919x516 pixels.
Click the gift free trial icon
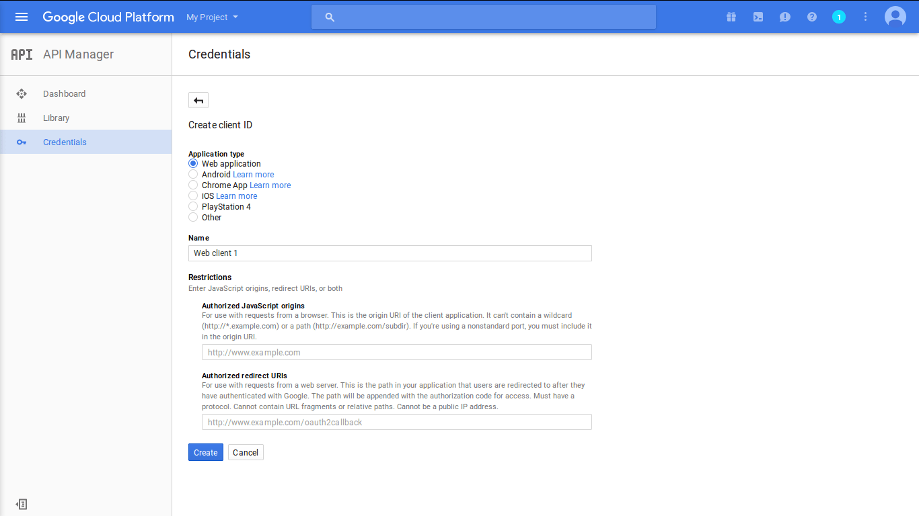[731, 17]
